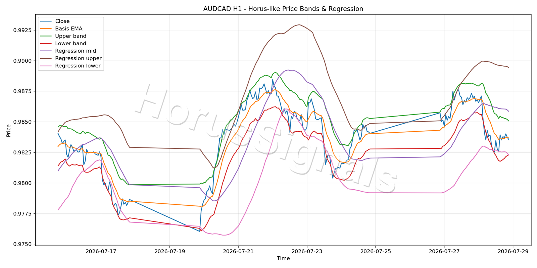Screen dimensions: 537x268
Task: Select the 'Upper band' legend label
Action: 71,36
